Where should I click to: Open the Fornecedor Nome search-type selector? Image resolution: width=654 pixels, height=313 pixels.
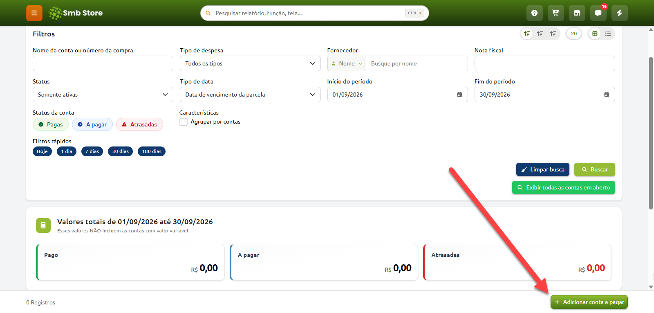click(347, 63)
